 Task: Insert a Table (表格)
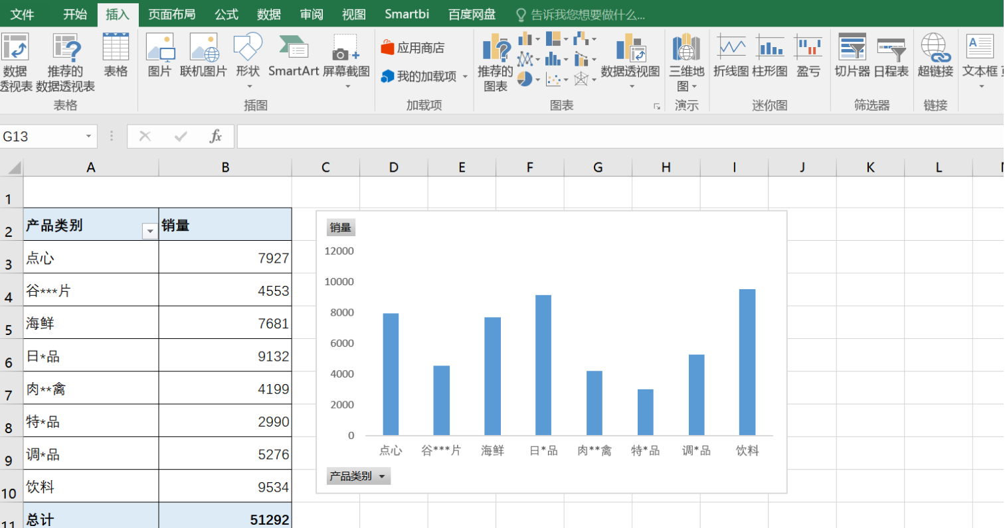[x=116, y=55]
